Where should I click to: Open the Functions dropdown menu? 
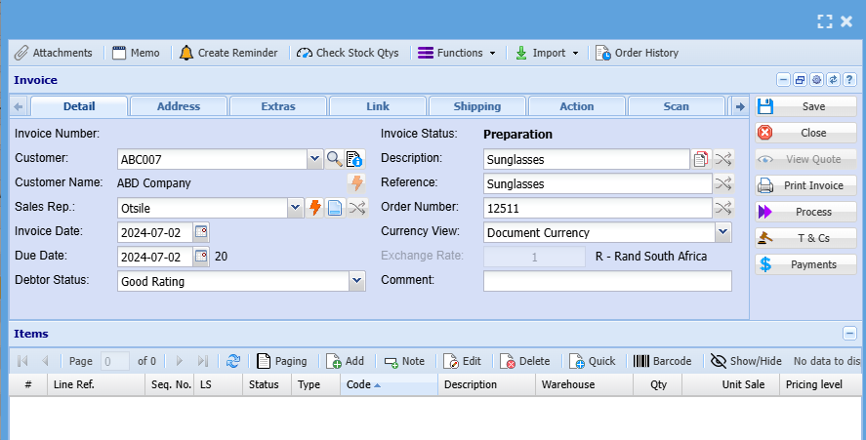pyautogui.click(x=458, y=53)
